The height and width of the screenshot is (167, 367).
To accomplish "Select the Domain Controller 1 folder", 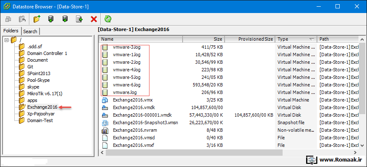I will (47, 53).
